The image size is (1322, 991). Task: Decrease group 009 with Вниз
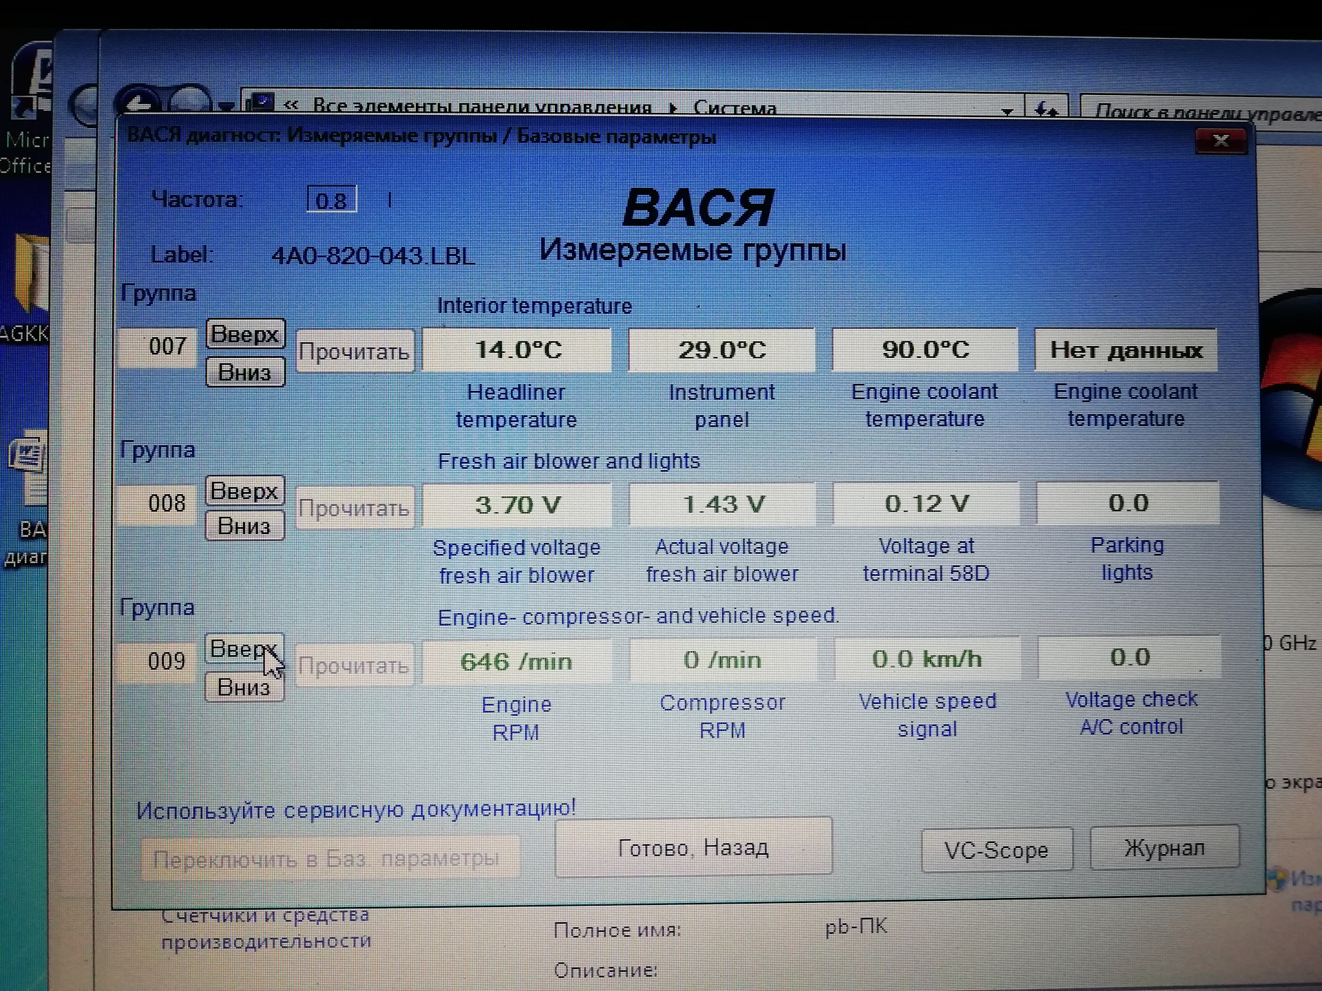(244, 687)
